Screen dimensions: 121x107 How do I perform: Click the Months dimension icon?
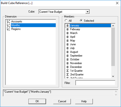(x=8, y=25)
